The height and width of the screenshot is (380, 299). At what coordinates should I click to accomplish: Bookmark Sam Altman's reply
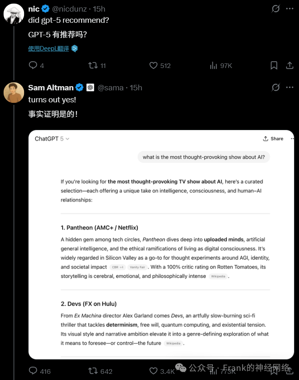(274, 371)
